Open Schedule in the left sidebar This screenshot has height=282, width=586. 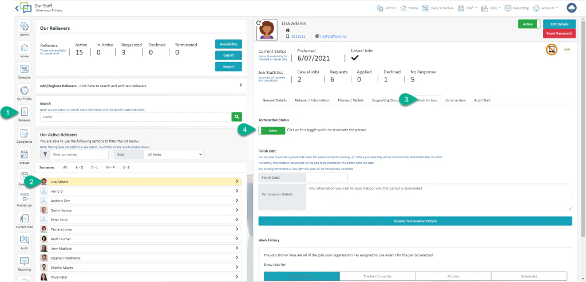pos(24,70)
